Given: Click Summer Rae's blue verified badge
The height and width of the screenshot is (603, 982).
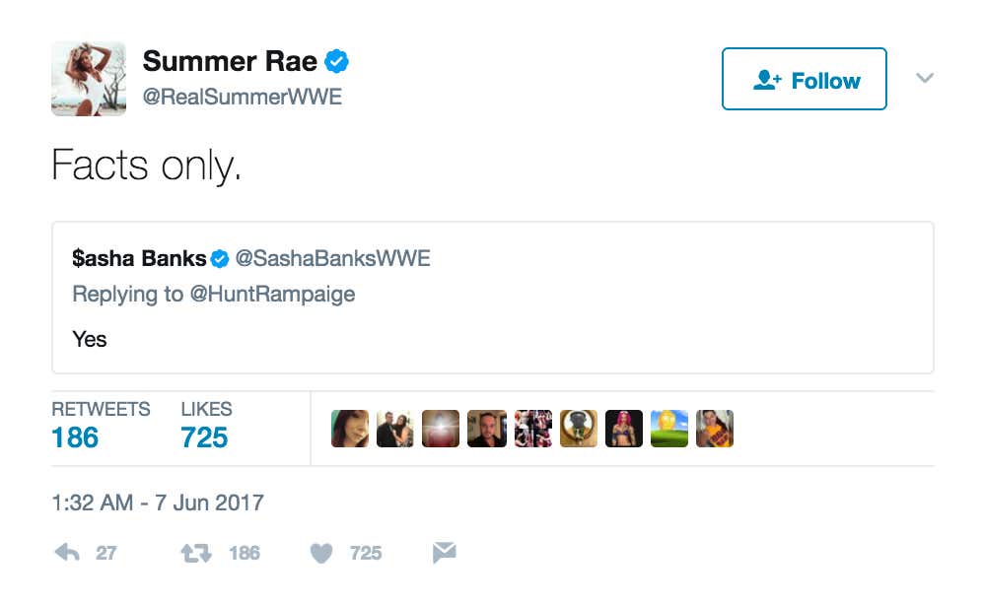Looking at the screenshot, I should click(x=338, y=62).
